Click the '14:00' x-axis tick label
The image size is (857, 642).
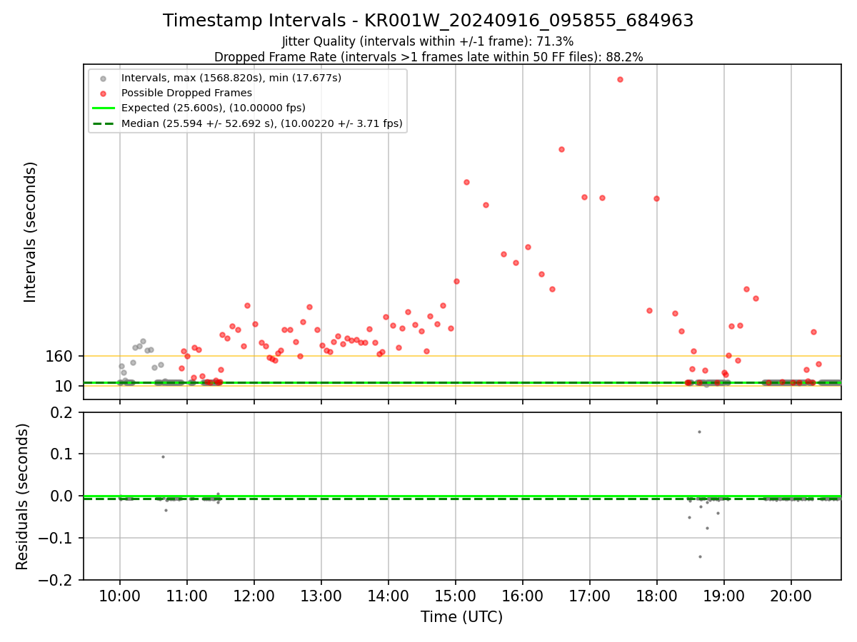tap(388, 596)
